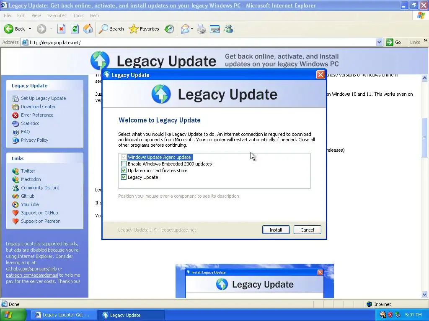Screen dimensions: 429x321
Task: Click the Community Discord people icon
Action: [x=16, y=188]
